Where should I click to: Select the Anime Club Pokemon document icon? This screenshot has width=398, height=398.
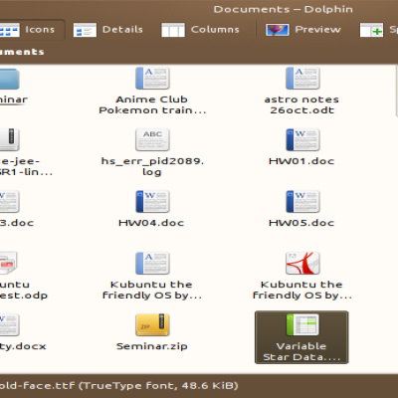pos(152,78)
